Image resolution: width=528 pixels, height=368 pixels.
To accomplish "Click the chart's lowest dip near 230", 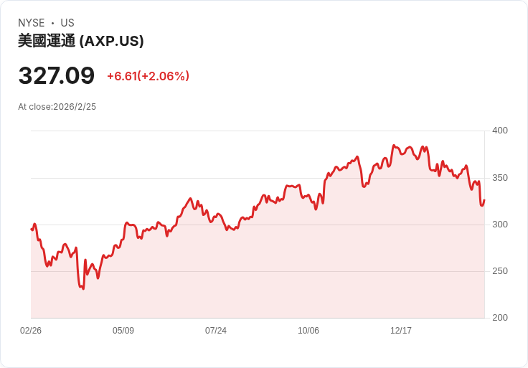I will (x=83, y=288).
